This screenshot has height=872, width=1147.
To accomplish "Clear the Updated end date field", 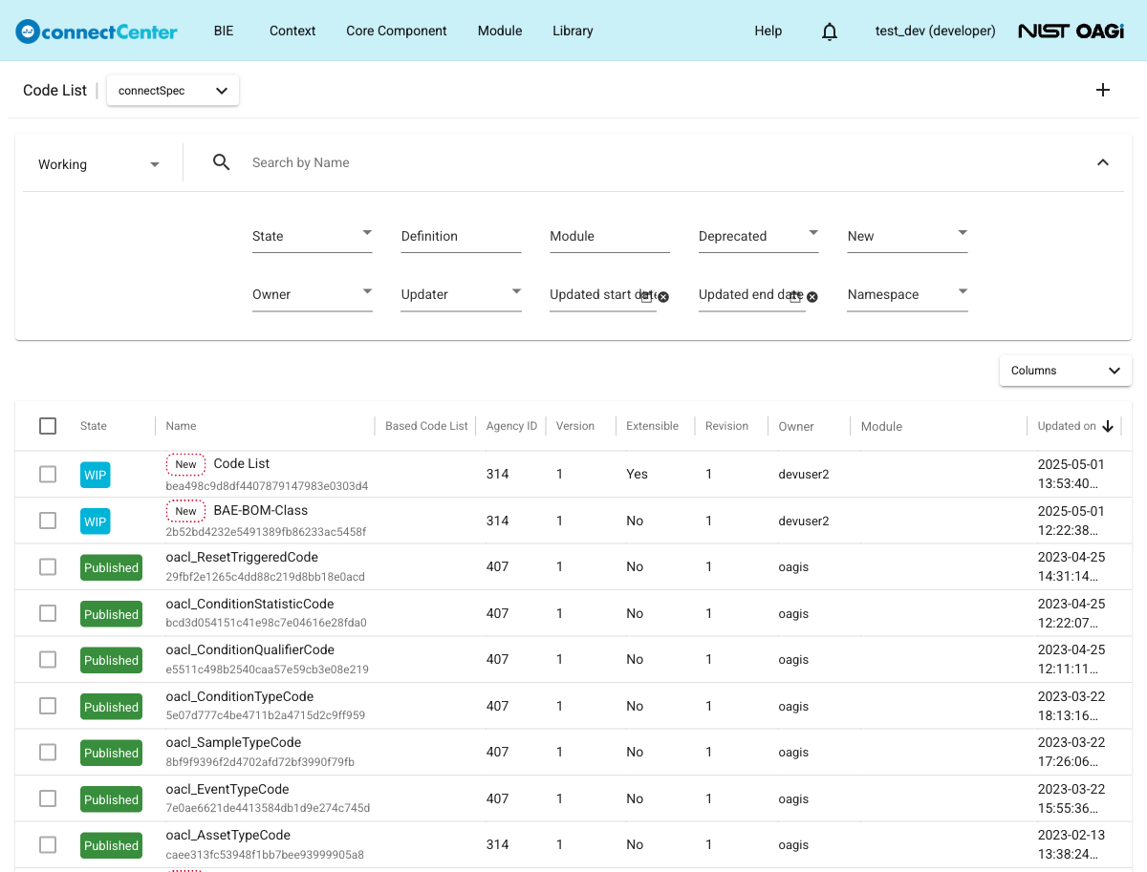I will pyautogui.click(x=812, y=297).
